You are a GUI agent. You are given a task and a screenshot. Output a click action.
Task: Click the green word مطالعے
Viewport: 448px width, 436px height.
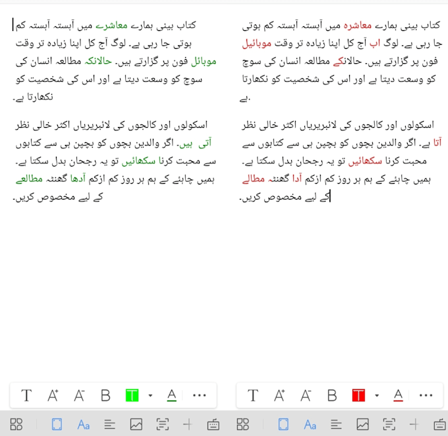pos(29,179)
